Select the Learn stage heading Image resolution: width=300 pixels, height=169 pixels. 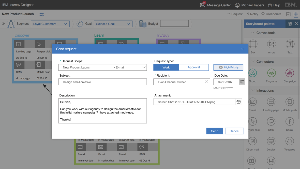99,35
